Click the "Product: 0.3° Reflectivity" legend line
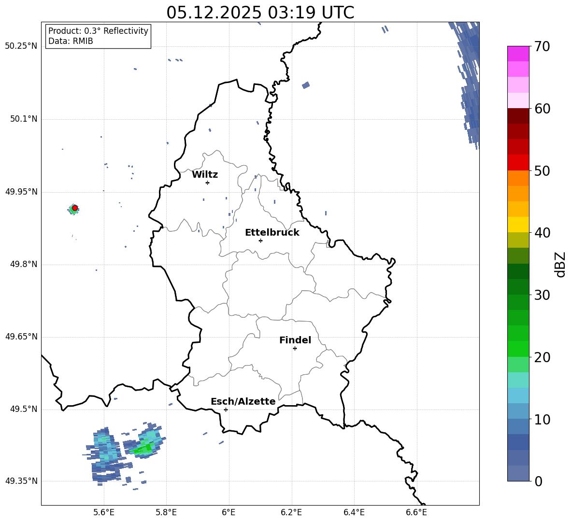Viewport: 572px width, 522px height. pos(98,31)
